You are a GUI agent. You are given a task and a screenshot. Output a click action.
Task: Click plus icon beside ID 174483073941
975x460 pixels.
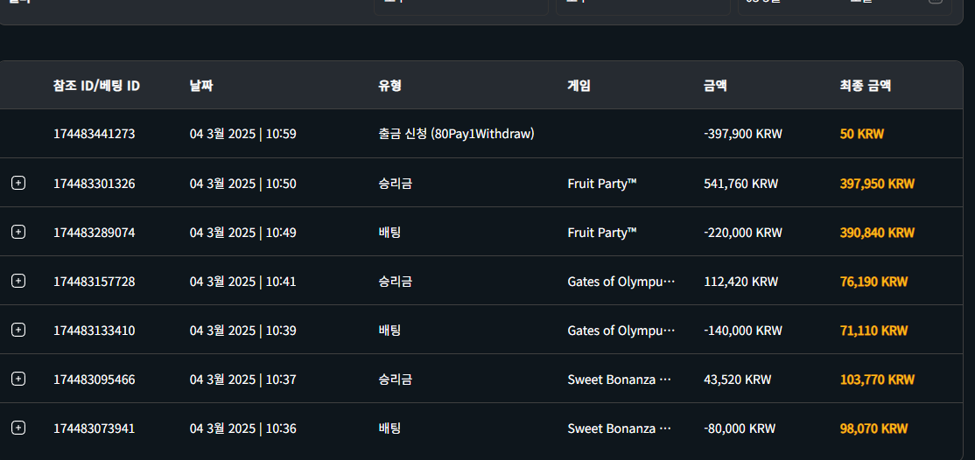click(x=18, y=428)
